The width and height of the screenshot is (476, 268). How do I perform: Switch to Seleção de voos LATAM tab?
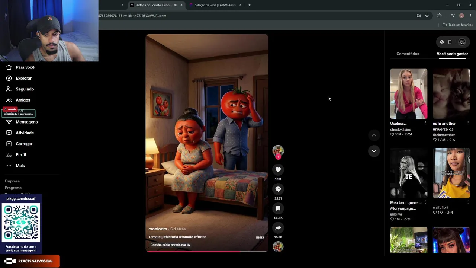[215, 5]
